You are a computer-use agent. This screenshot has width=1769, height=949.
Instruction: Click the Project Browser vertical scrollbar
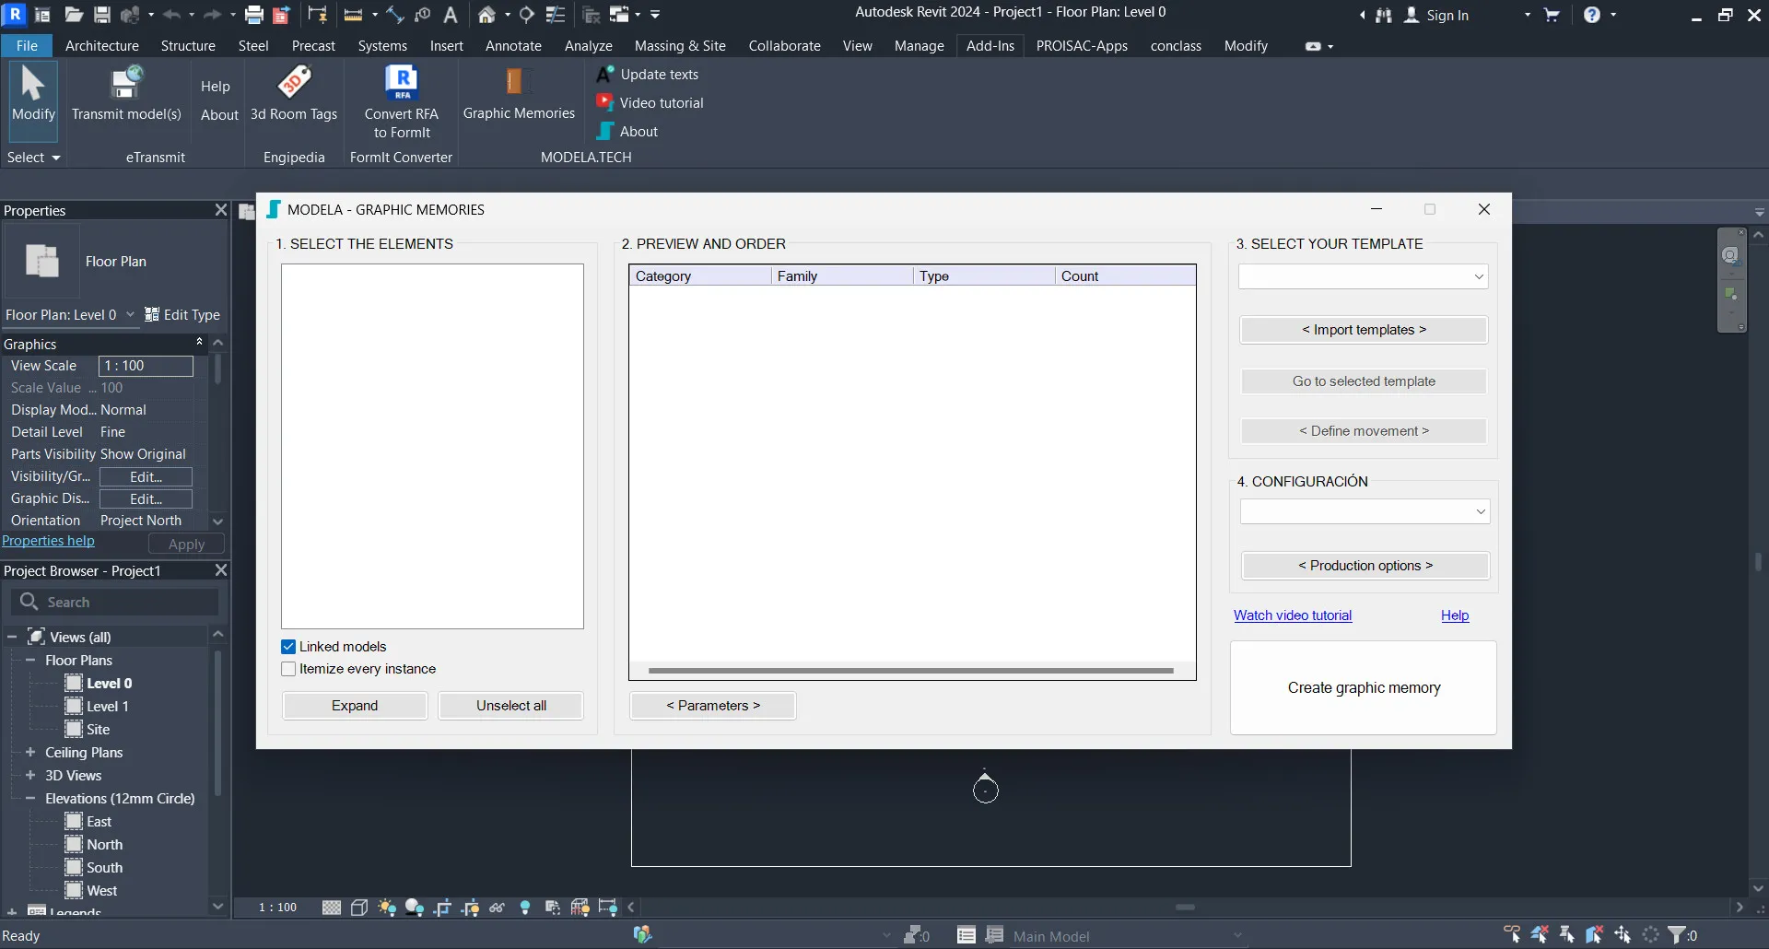point(217,723)
